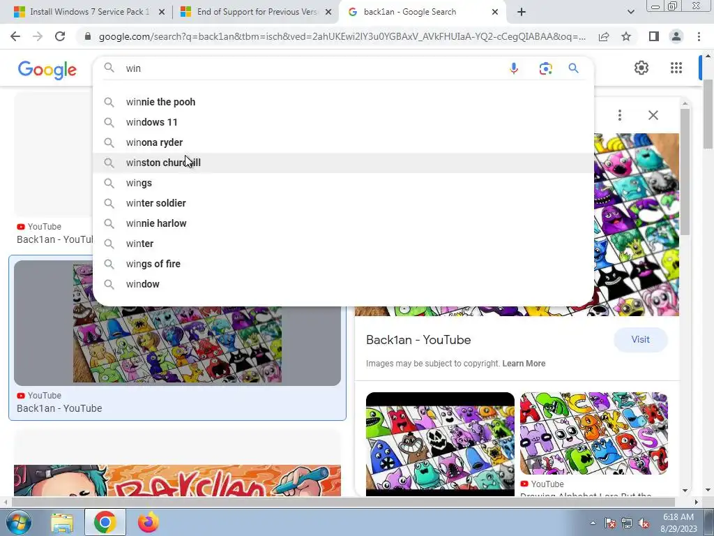The height and width of the screenshot is (536, 714).
Task: Bookmark this page with the star icon
Action: point(626,36)
